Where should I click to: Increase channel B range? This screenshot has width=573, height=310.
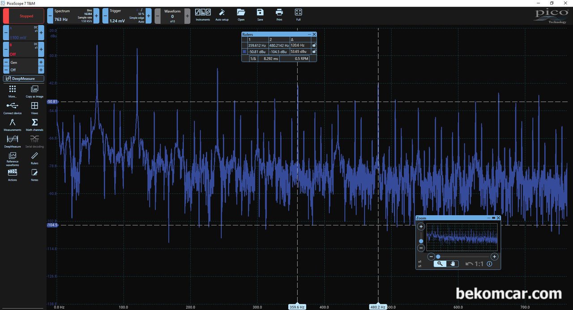(41, 49)
